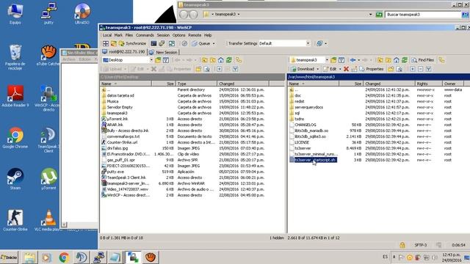Image resolution: width=470 pixels, height=264 pixels.
Task: Open in PuTTY icon in WinSCP toolbar
Action: pos(162,43)
